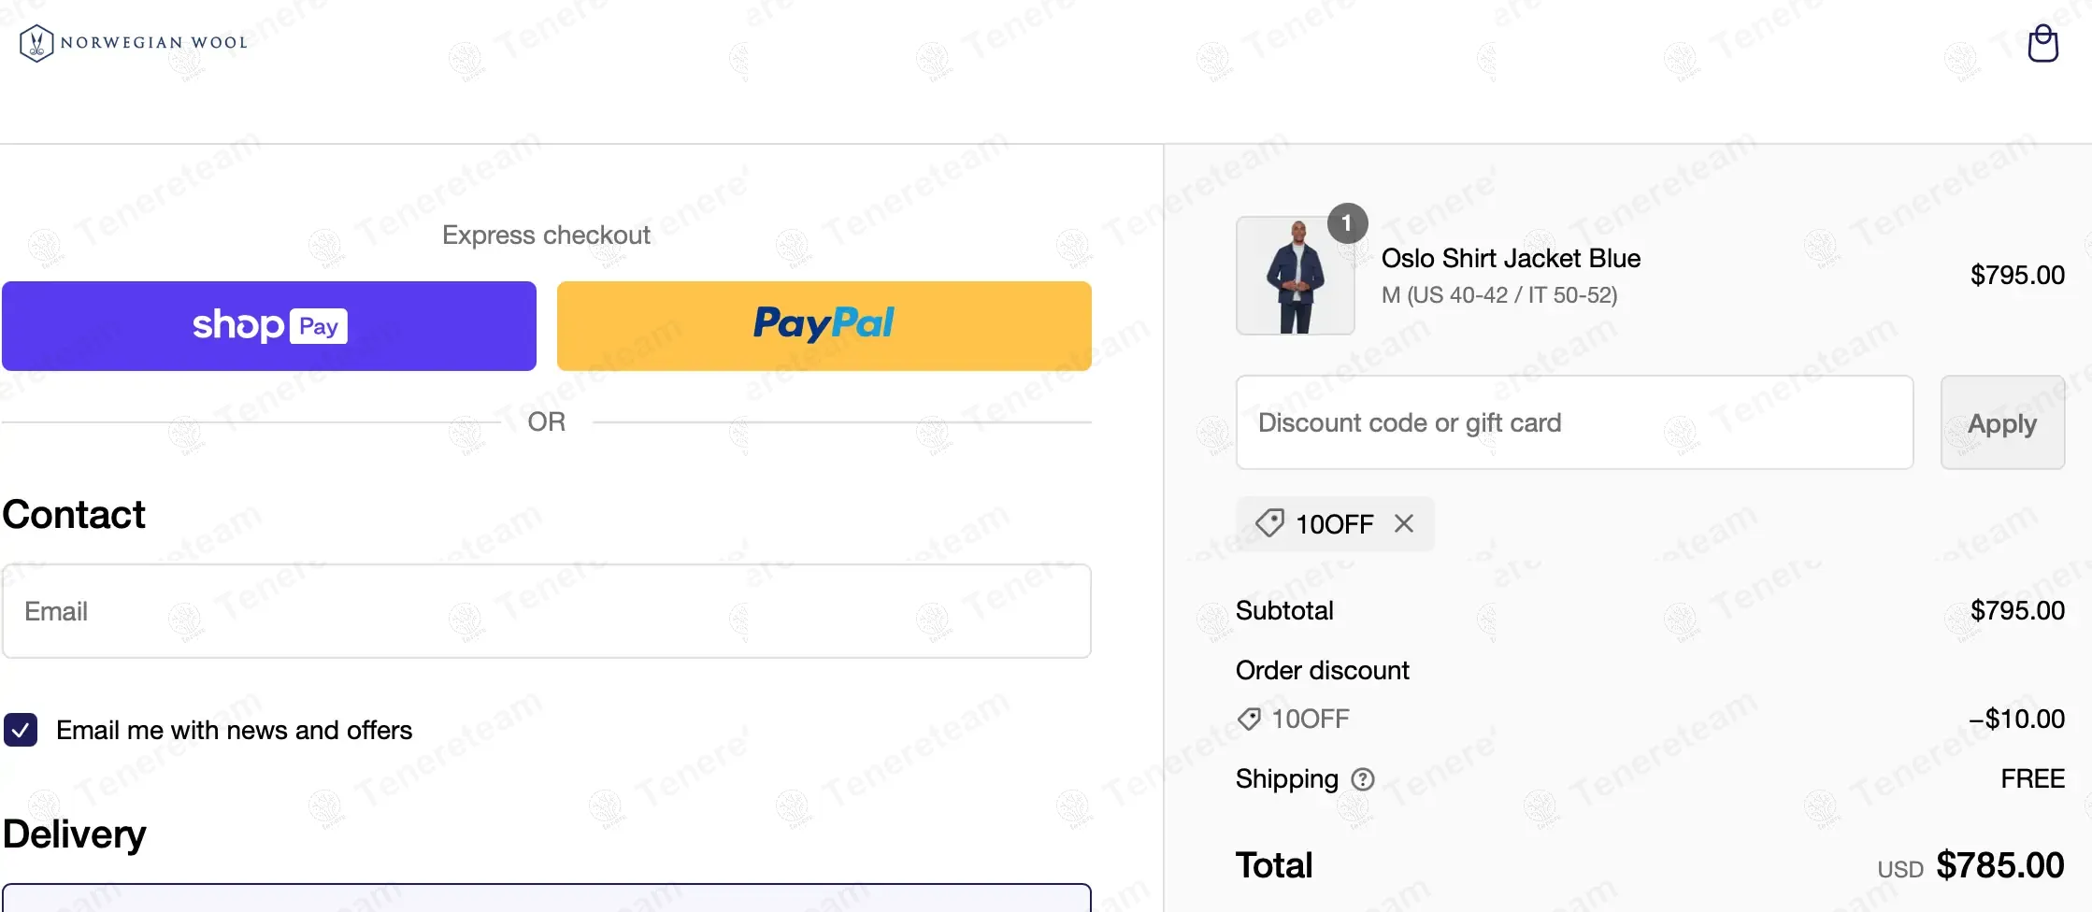The image size is (2092, 912).
Task: Click the item quantity badge on the thumbnail
Action: point(1347,223)
